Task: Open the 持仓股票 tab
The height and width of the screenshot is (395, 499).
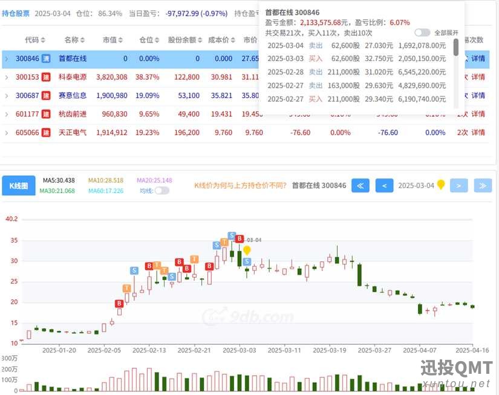Action: [x=16, y=13]
